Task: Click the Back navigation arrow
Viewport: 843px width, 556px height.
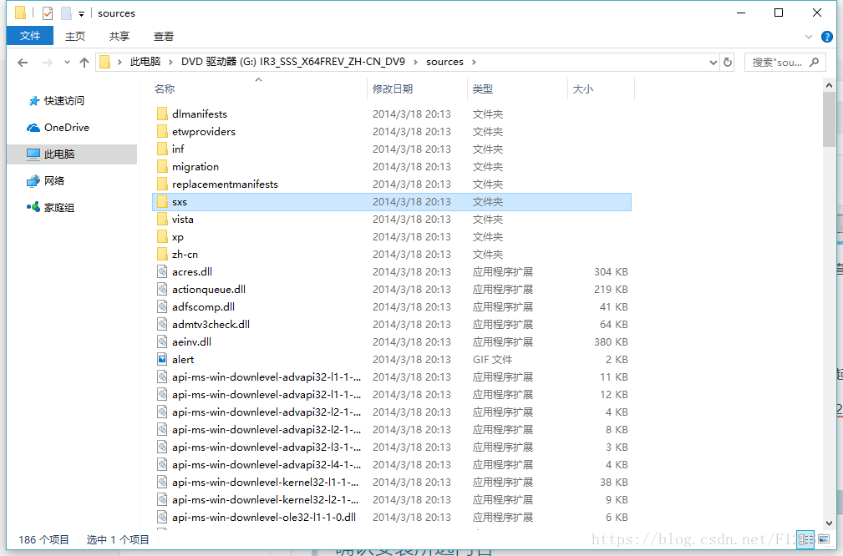Action: click(23, 63)
